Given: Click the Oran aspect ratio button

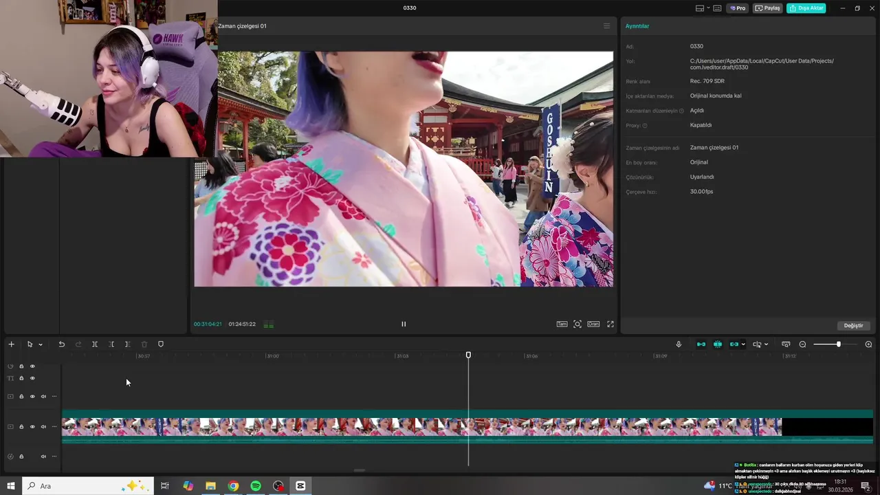Looking at the screenshot, I should (593, 324).
